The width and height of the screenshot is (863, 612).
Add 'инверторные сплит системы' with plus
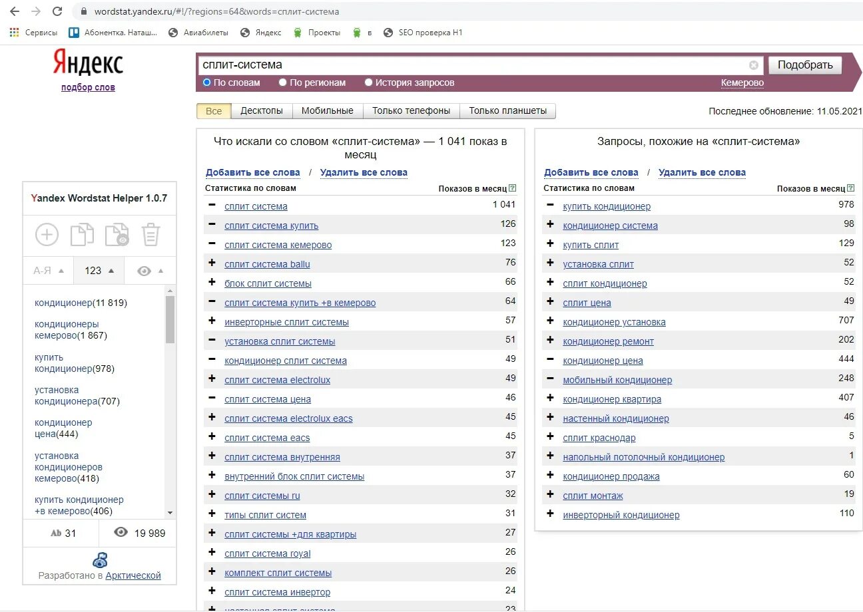(x=212, y=321)
